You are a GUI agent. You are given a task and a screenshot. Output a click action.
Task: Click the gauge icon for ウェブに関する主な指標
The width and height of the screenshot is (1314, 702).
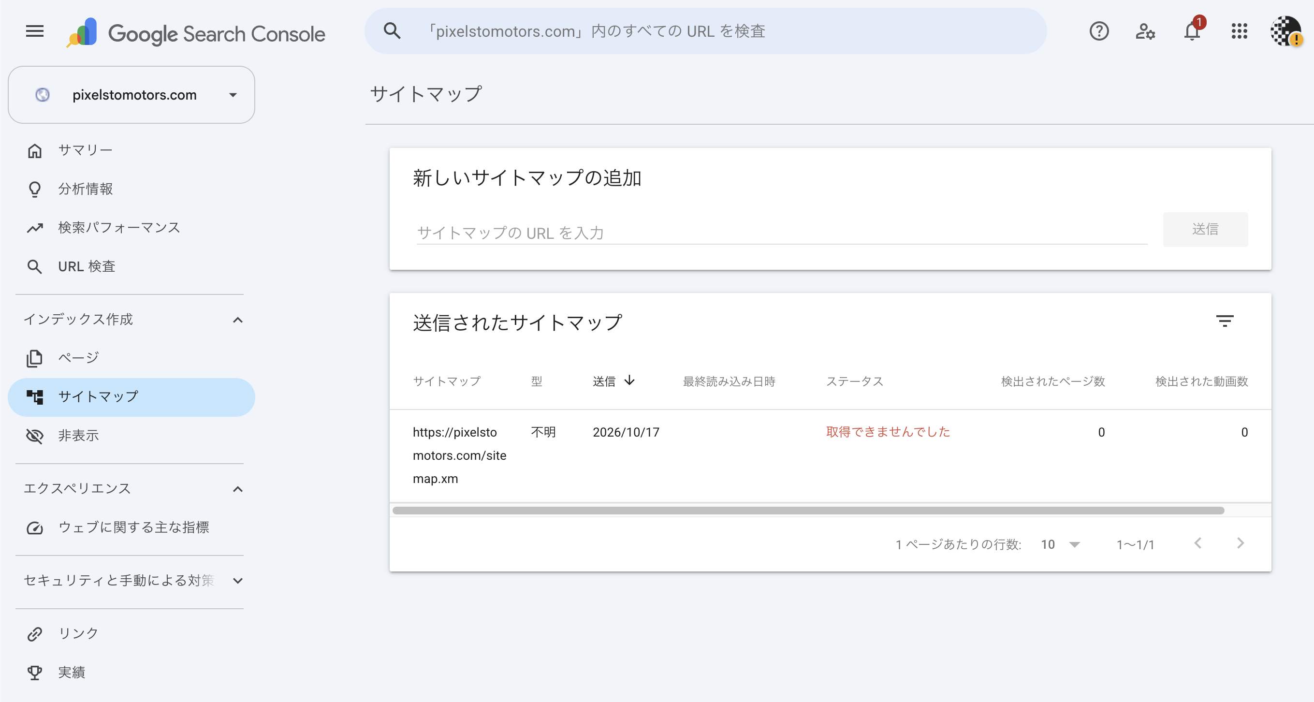(x=35, y=527)
